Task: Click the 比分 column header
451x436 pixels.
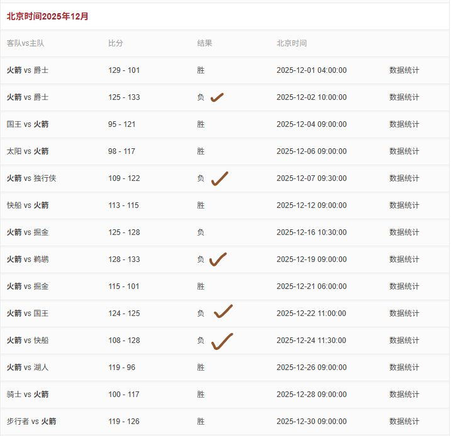Action: coord(116,43)
